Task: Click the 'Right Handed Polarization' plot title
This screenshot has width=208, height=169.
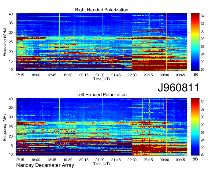Action: (x=102, y=10)
